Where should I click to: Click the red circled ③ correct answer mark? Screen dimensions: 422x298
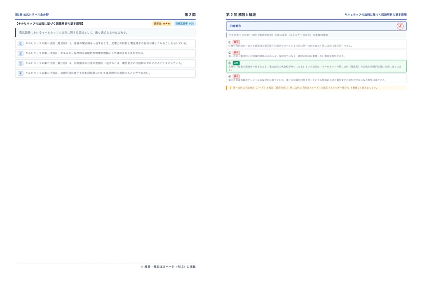click(400, 26)
